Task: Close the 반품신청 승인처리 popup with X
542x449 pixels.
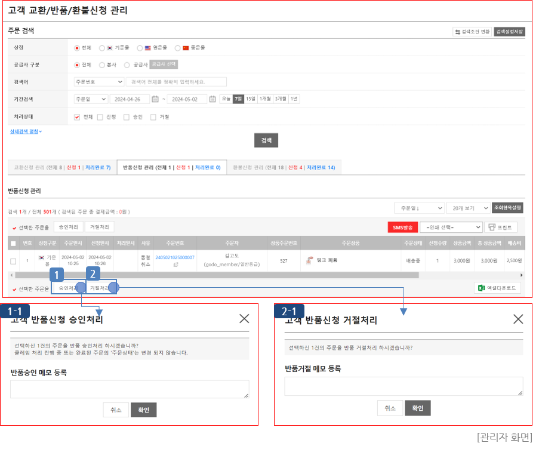Action: click(x=244, y=319)
